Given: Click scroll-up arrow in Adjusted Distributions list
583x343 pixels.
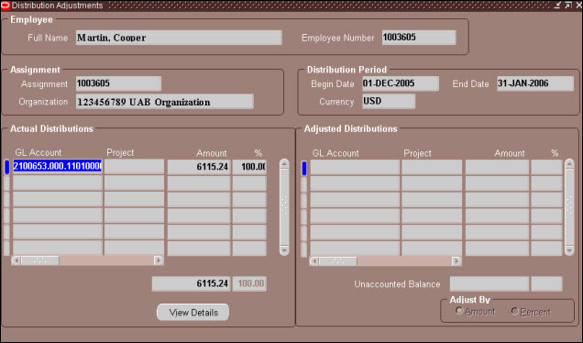Looking at the screenshot, I should point(569,164).
